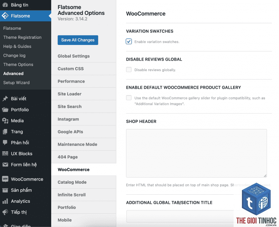Go to Instagram options tab
Viewport: 279px width, 227px height.
(x=84, y=119)
